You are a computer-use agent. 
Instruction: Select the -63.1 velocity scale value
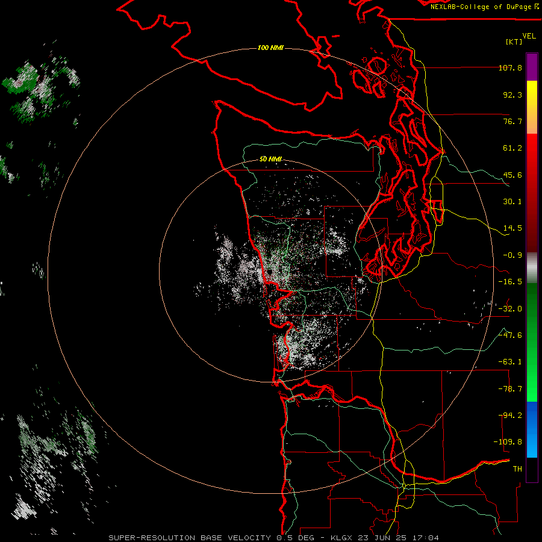510,362
